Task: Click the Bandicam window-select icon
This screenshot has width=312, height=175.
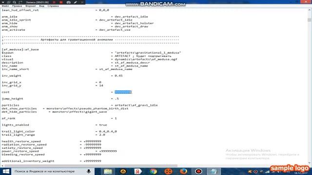Action: 9,2
